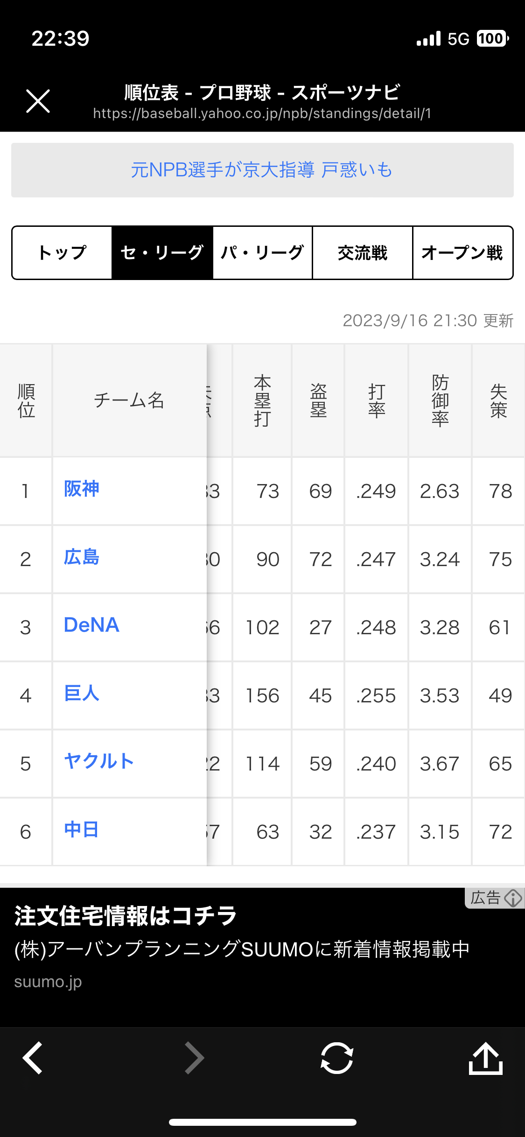525x1137 pixels.
Task: Tap the 中日 team link
Action: click(82, 829)
